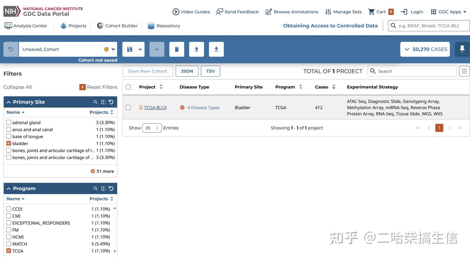This screenshot has height=257, width=470.
Task: Click Collapse All filters
Action: [18, 87]
